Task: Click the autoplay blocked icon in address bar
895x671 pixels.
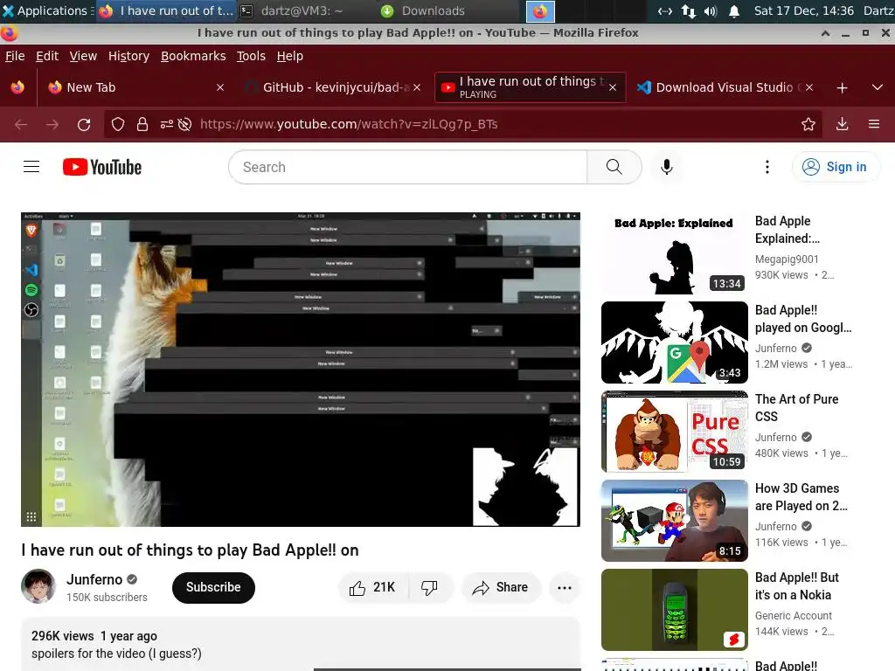Action: click(x=184, y=124)
